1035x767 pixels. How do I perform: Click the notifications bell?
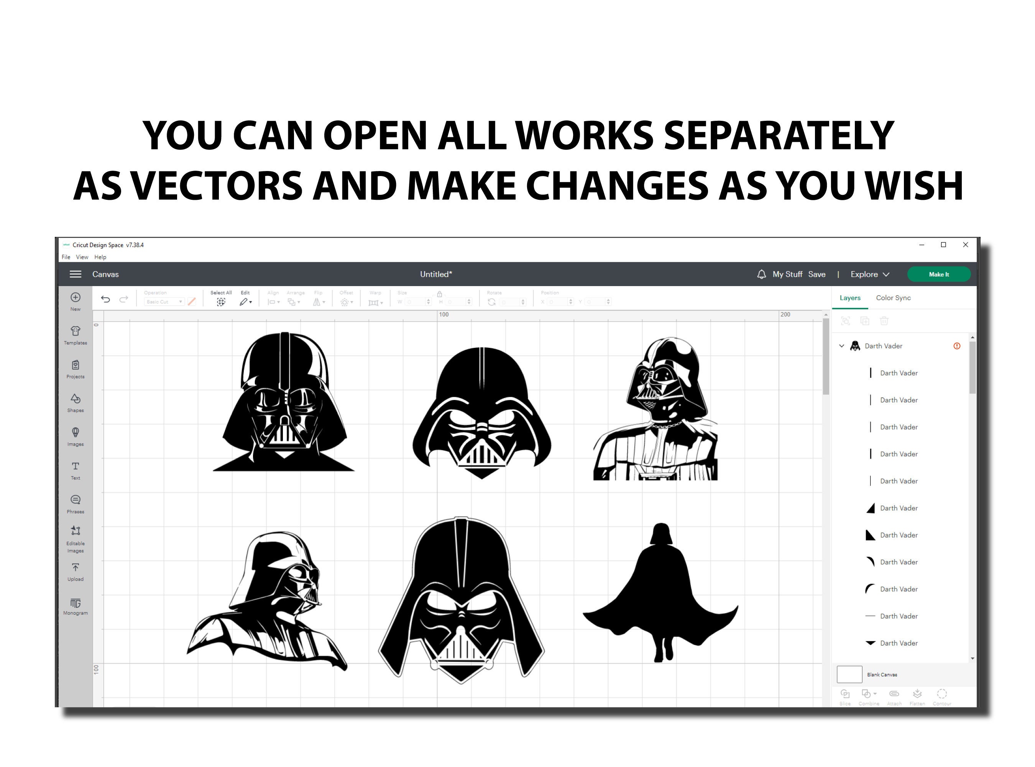pyautogui.click(x=762, y=274)
